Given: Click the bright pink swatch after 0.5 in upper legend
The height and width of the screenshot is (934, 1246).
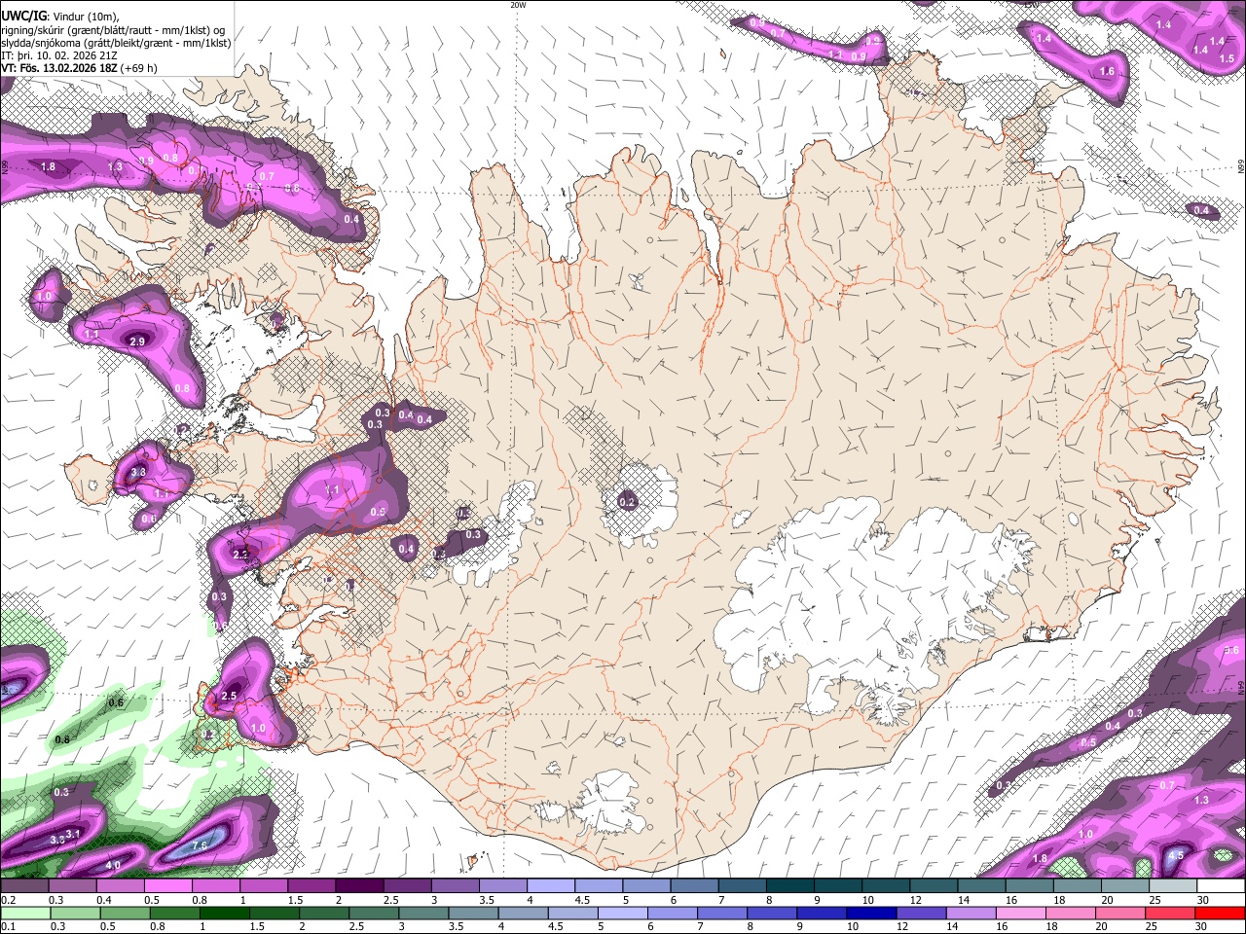Looking at the screenshot, I should tap(167, 886).
